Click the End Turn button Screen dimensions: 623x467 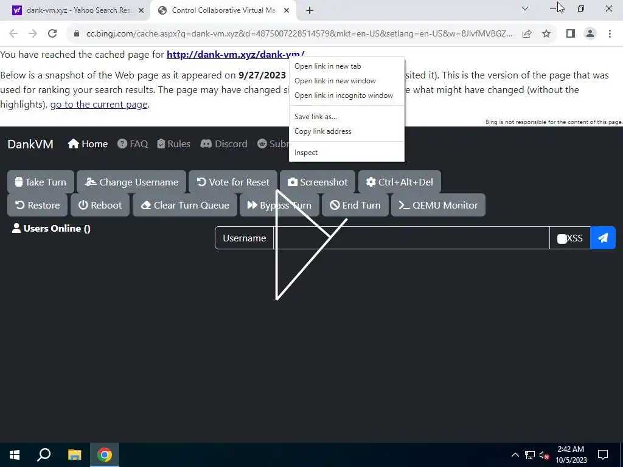pyautogui.click(x=355, y=205)
